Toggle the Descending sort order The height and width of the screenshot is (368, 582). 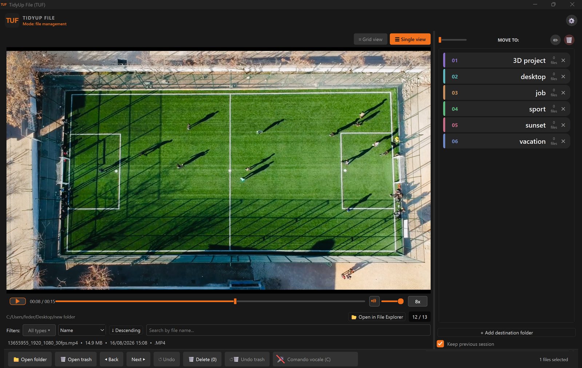click(126, 330)
